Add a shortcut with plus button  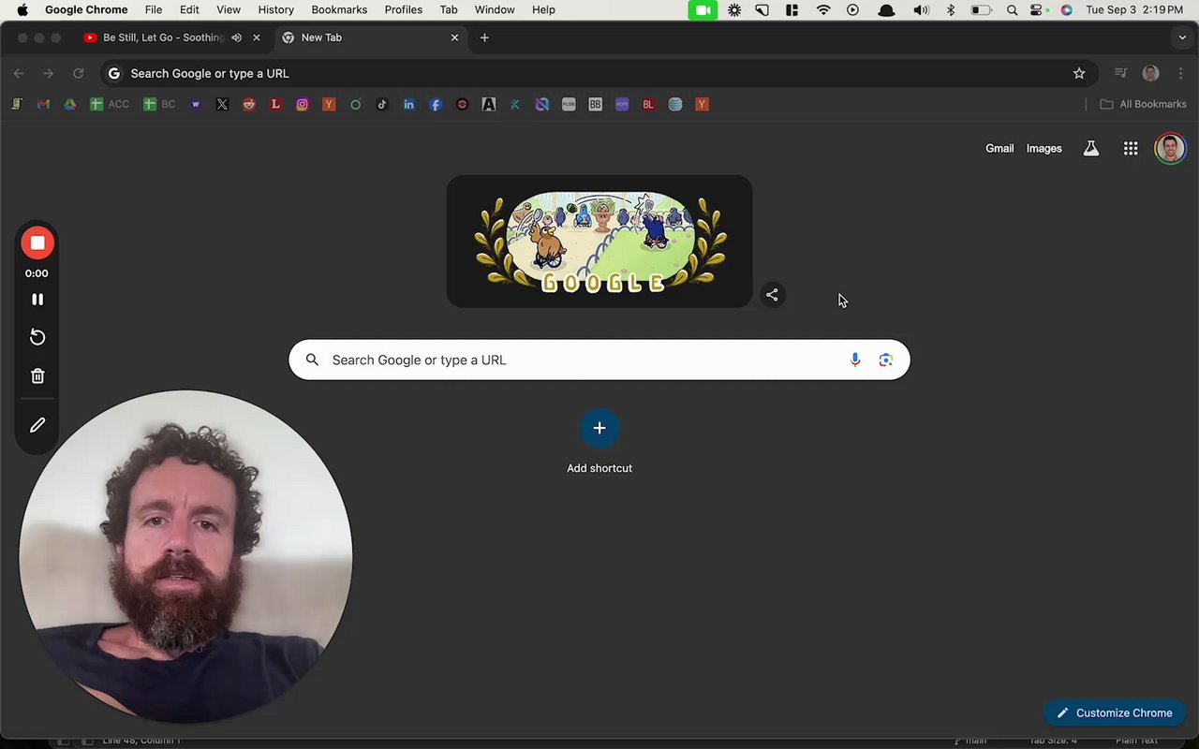click(x=599, y=428)
